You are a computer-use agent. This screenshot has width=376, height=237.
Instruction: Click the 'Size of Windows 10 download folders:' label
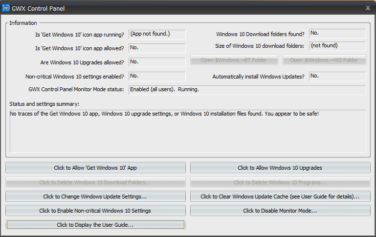tap(260, 46)
